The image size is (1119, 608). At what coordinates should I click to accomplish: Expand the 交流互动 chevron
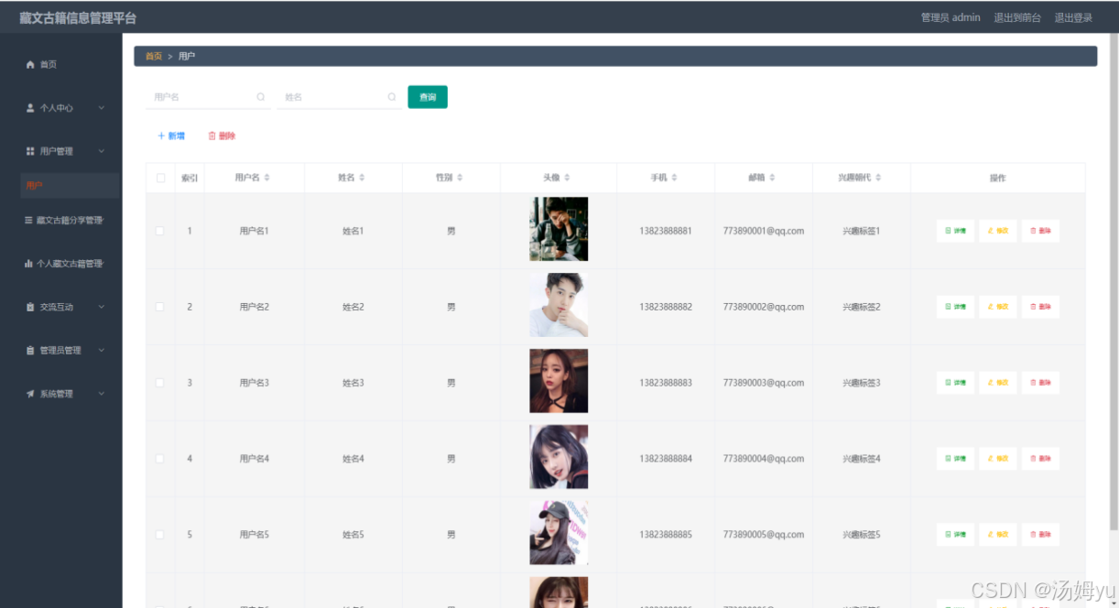coord(102,307)
